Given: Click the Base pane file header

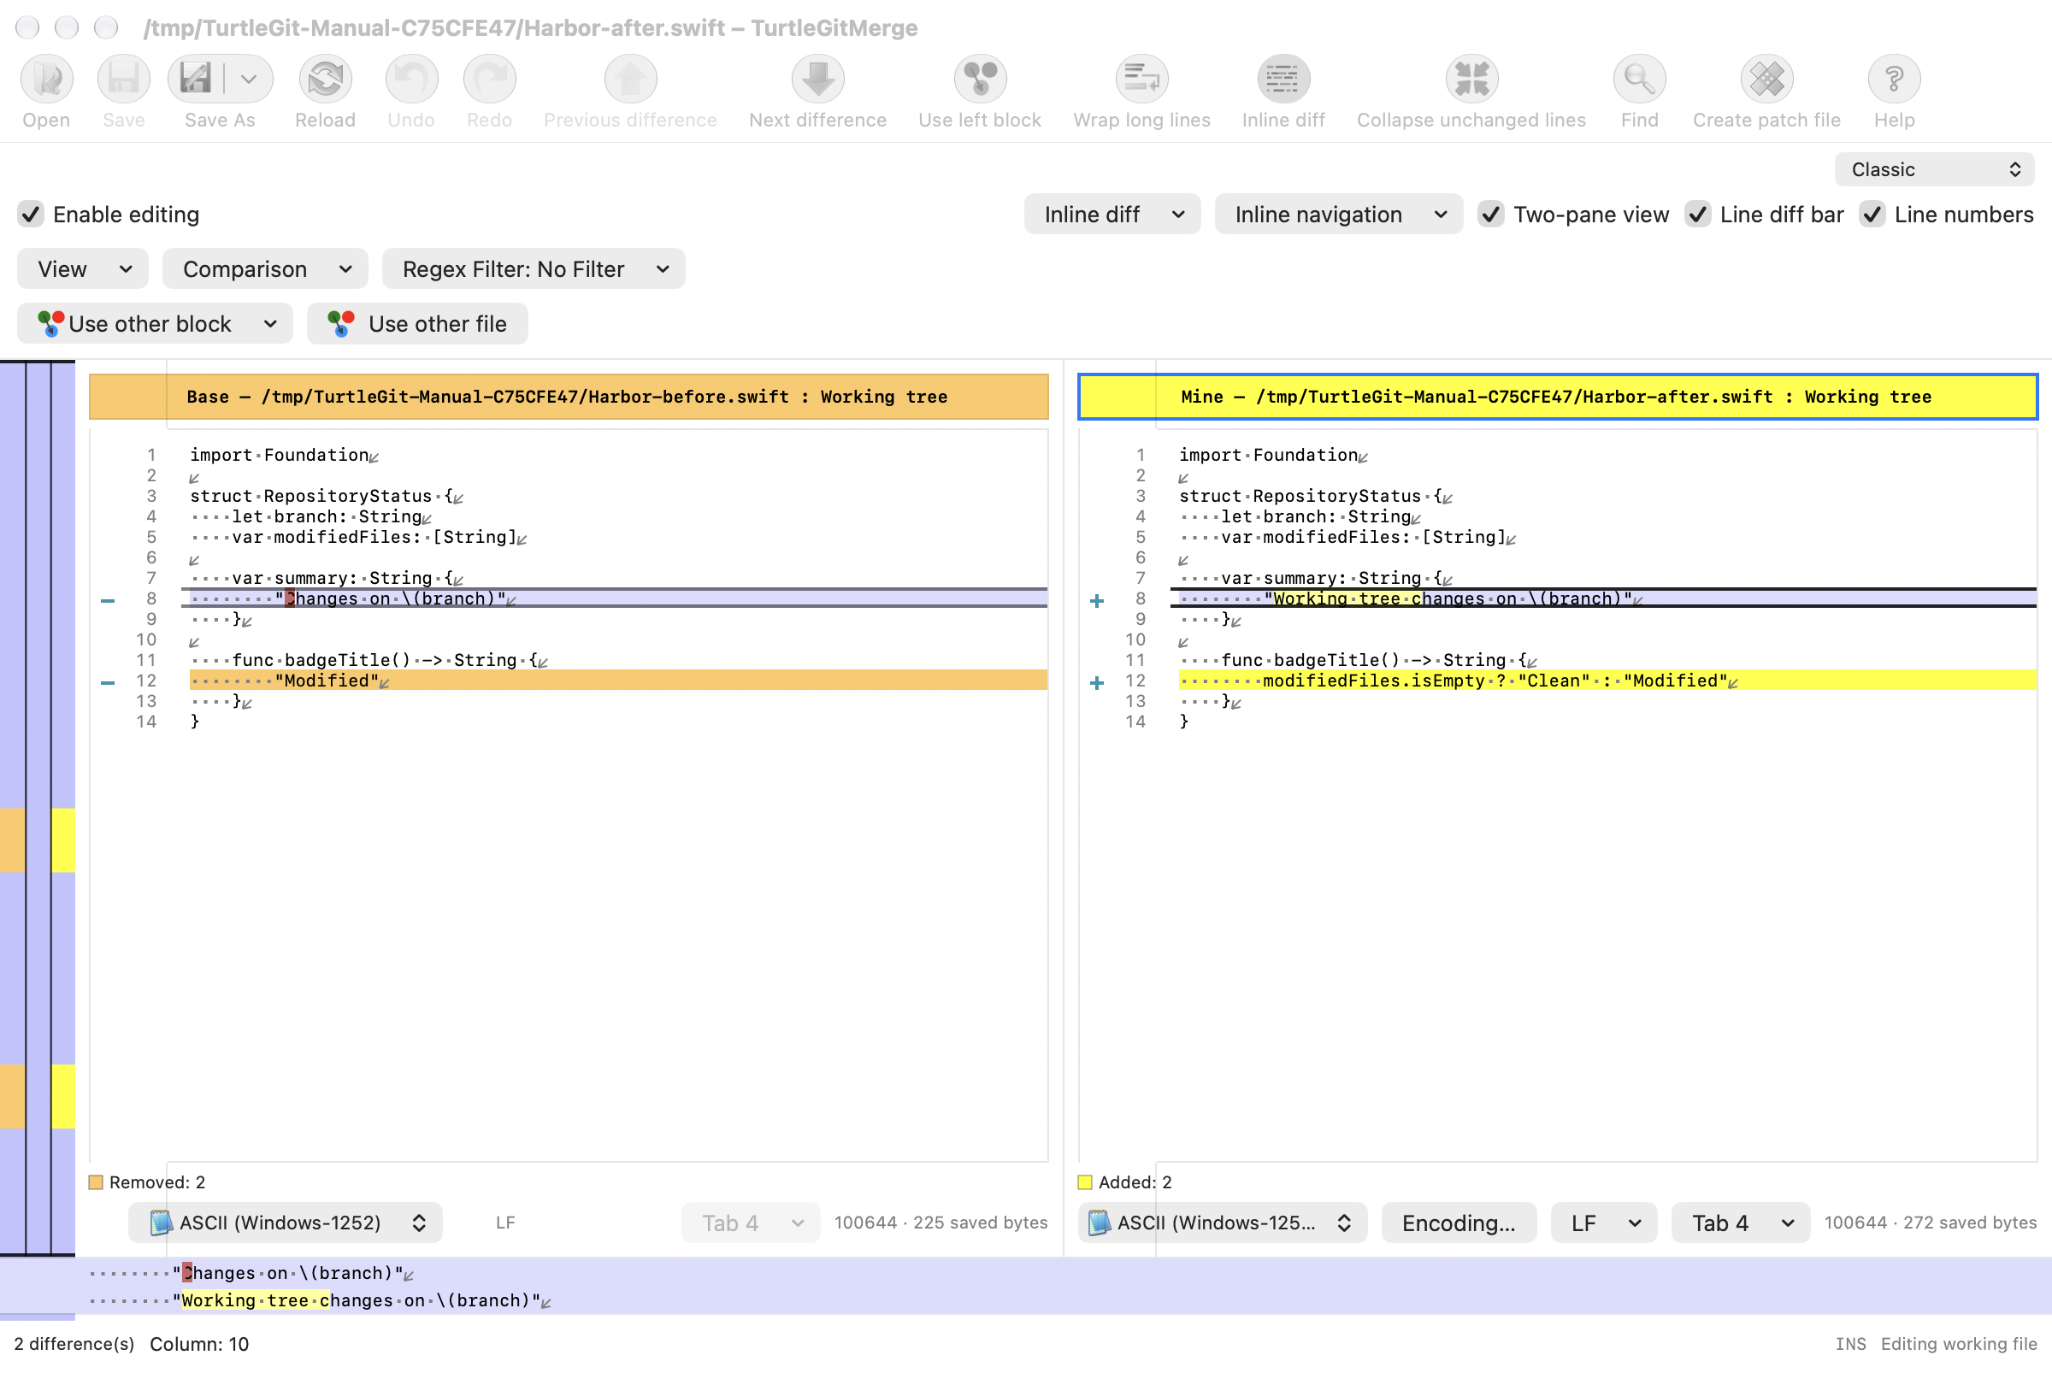Looking at the screenshot, I should [569, 397].
